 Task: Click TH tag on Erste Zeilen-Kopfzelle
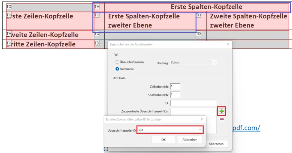[x=9, y=15]
